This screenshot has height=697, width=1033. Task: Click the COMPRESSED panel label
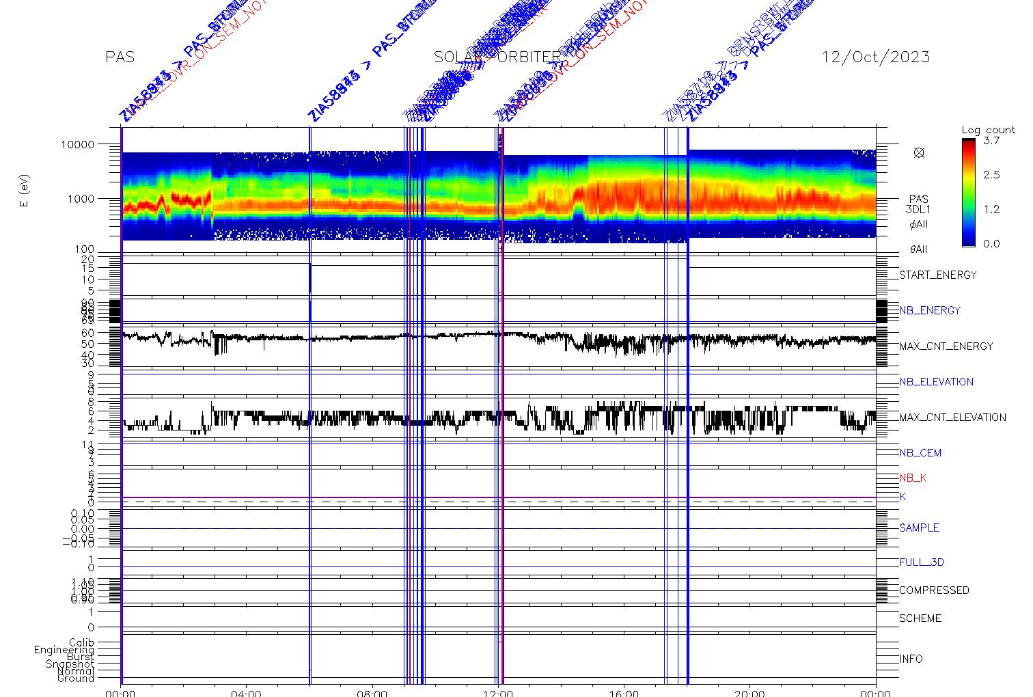coord(934,590)
